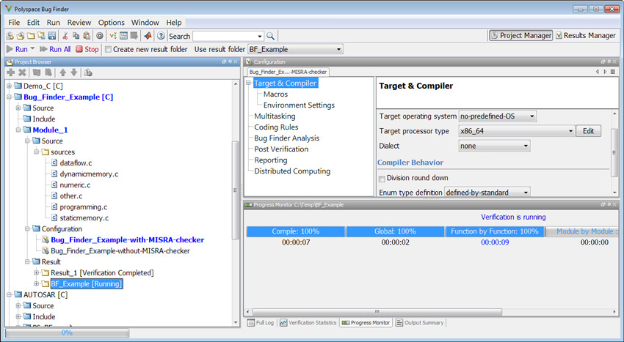
Task: Click the Paste (clipboard) toolbar icon
Action: click(87, 36)
